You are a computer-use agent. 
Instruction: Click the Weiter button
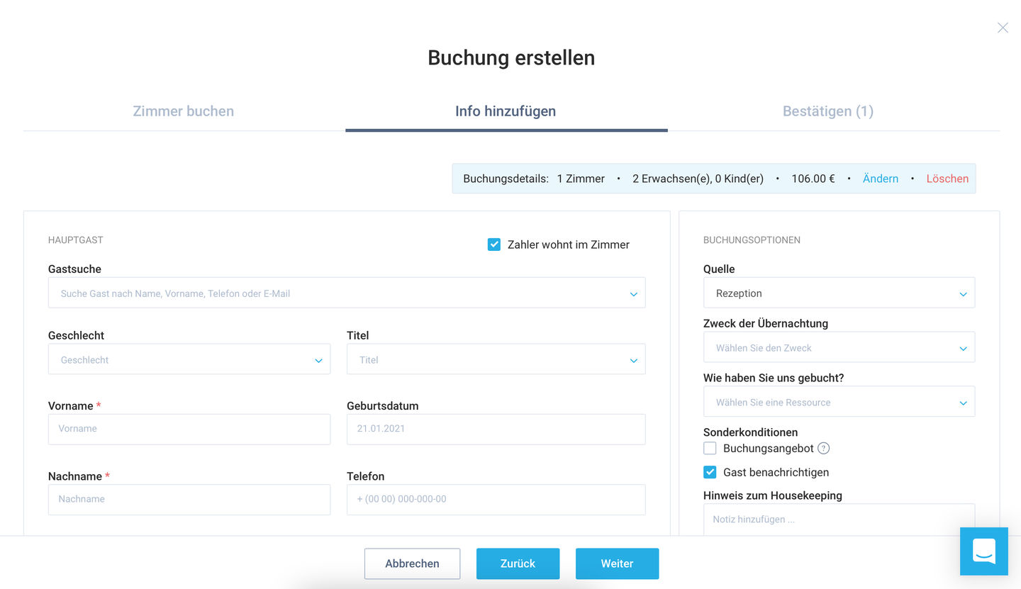pos(617,563)
